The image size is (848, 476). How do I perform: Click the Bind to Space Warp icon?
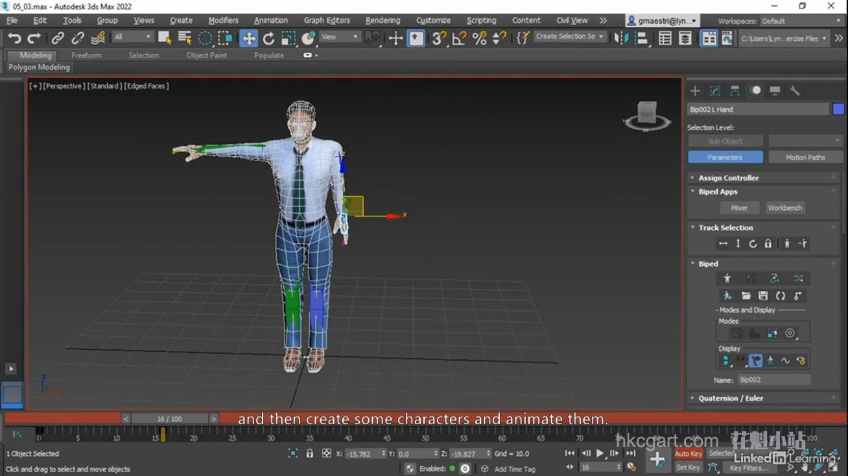[x=98, y=38]
